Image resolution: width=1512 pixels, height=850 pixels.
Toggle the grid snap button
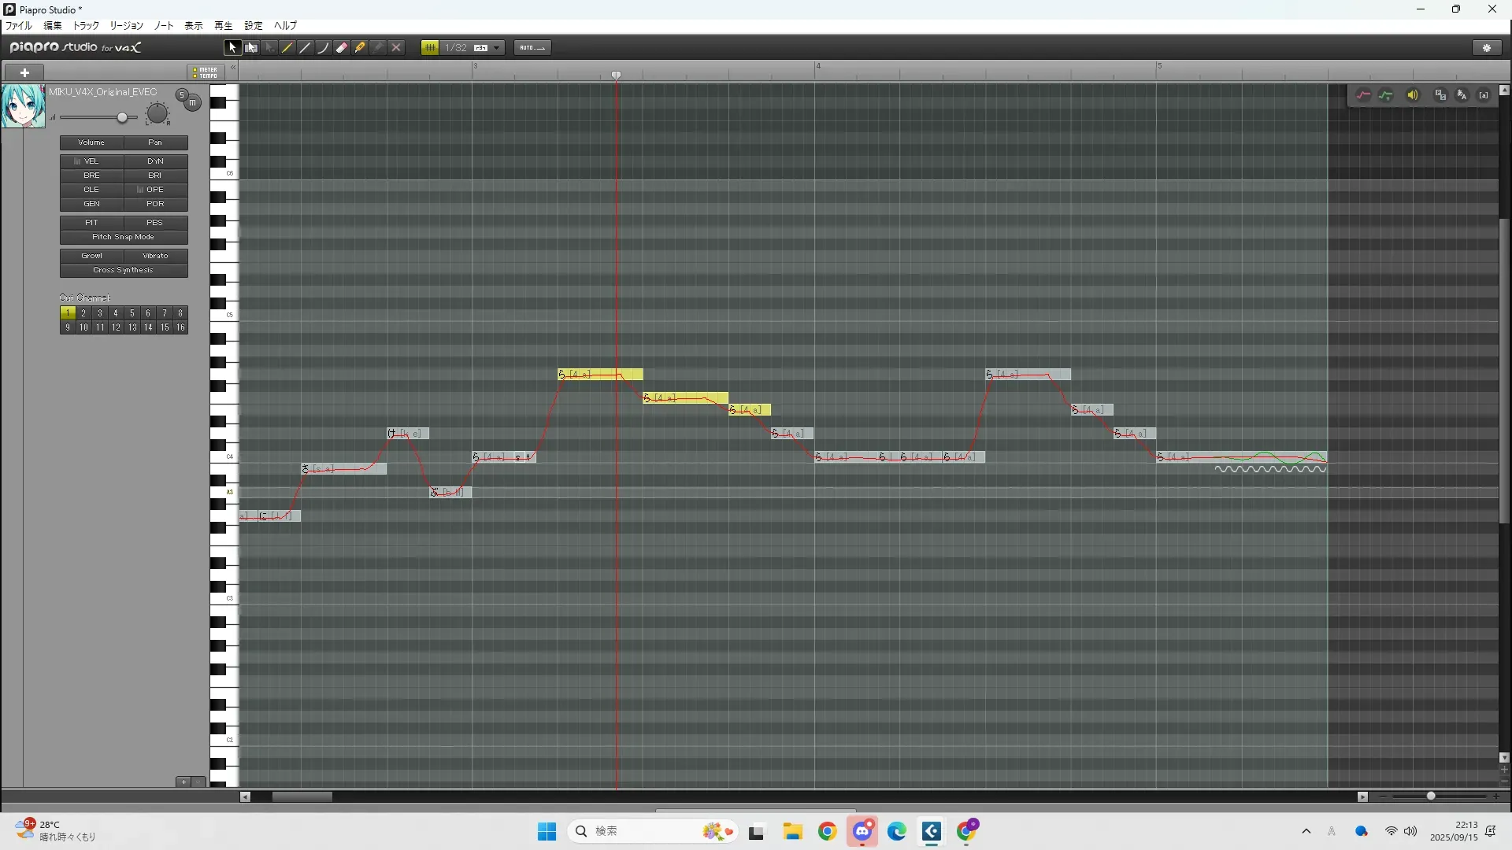coord(430,48)
